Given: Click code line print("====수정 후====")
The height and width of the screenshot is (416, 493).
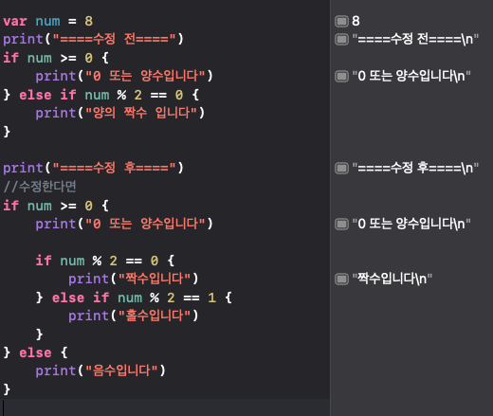Looking at the screenshot, I should [93, 168].
